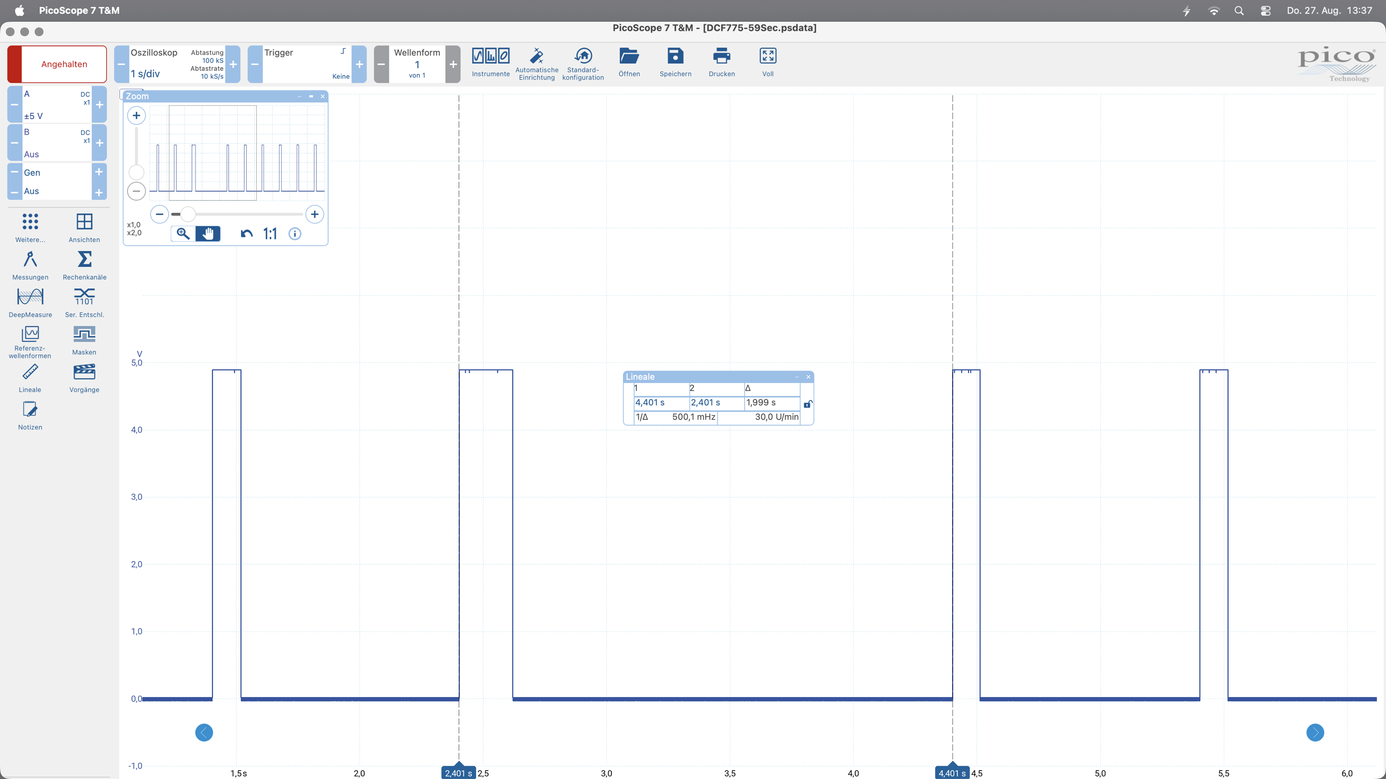The image size is (1386, 779).
Task: Open Spotlight search in menu bar
Action: 1239,10
